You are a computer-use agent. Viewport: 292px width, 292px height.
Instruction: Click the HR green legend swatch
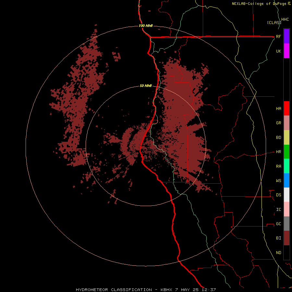[x=286, y=152]
